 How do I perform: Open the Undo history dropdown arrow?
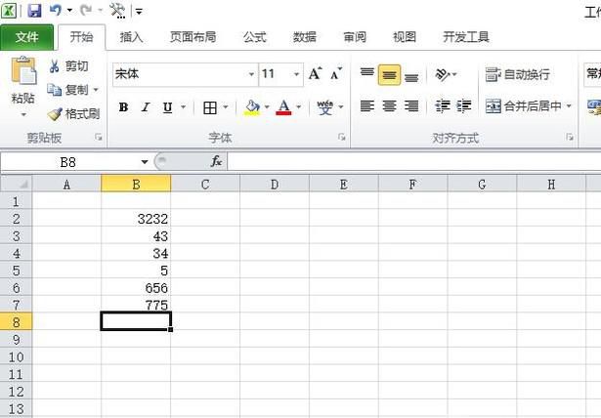pyautogui.click(x=69, y=10)
